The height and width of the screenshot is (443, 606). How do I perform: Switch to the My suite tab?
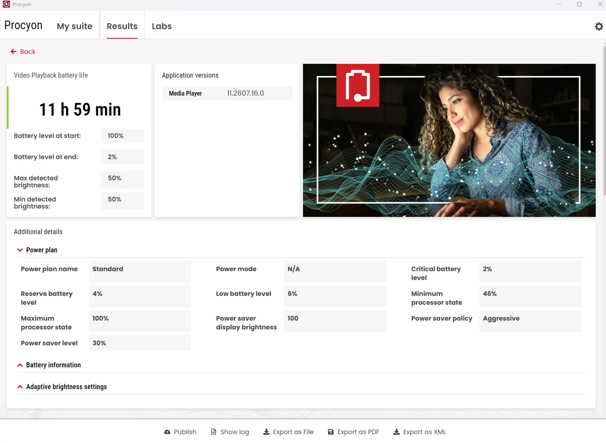click(75, 26)
